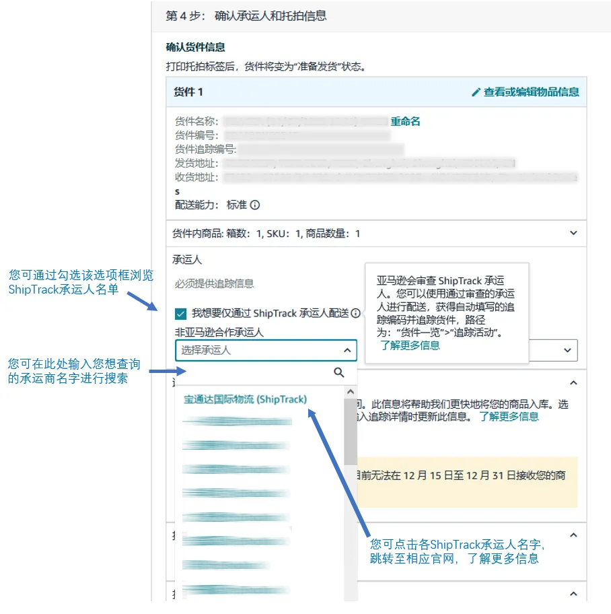Click 了解更多信息 inside the ShipTrack tooltip

(410, 345)
